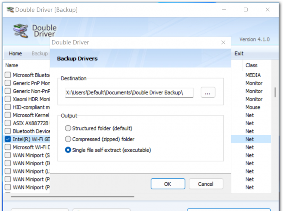Close the Backup Drivers dialog

coord(223,42)
